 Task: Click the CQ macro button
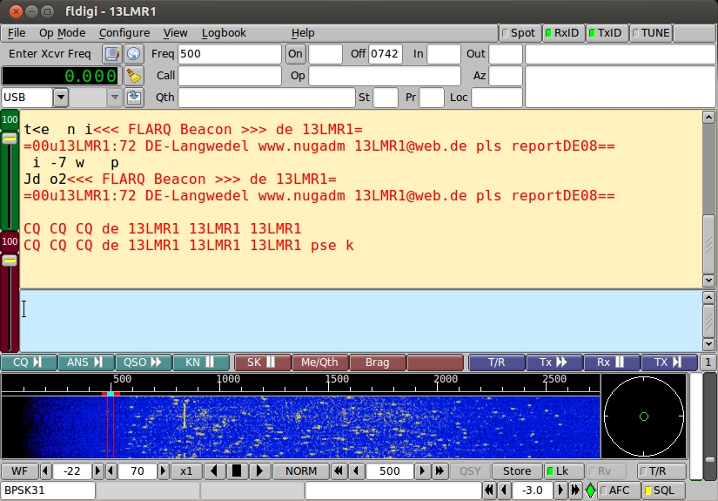pyautogui.click(x=29, y=362)
